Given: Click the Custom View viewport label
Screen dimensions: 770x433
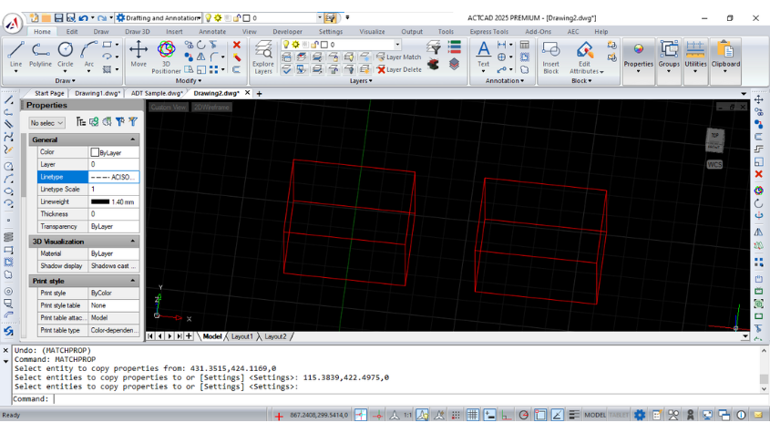Looking at the screenshot, I should point(168,108).
